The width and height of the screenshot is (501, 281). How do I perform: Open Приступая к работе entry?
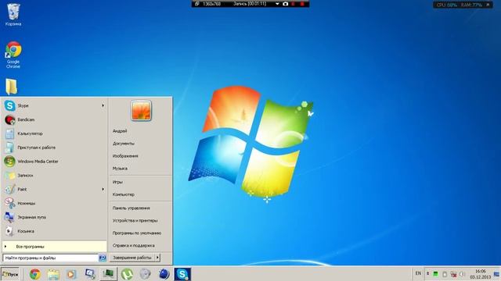[x=54, y=148]
